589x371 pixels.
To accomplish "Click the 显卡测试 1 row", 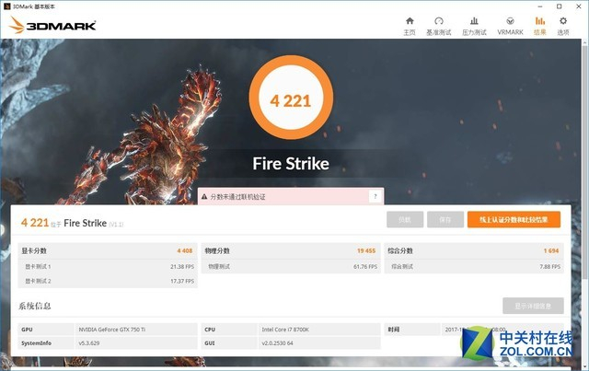I will (108, 266).
